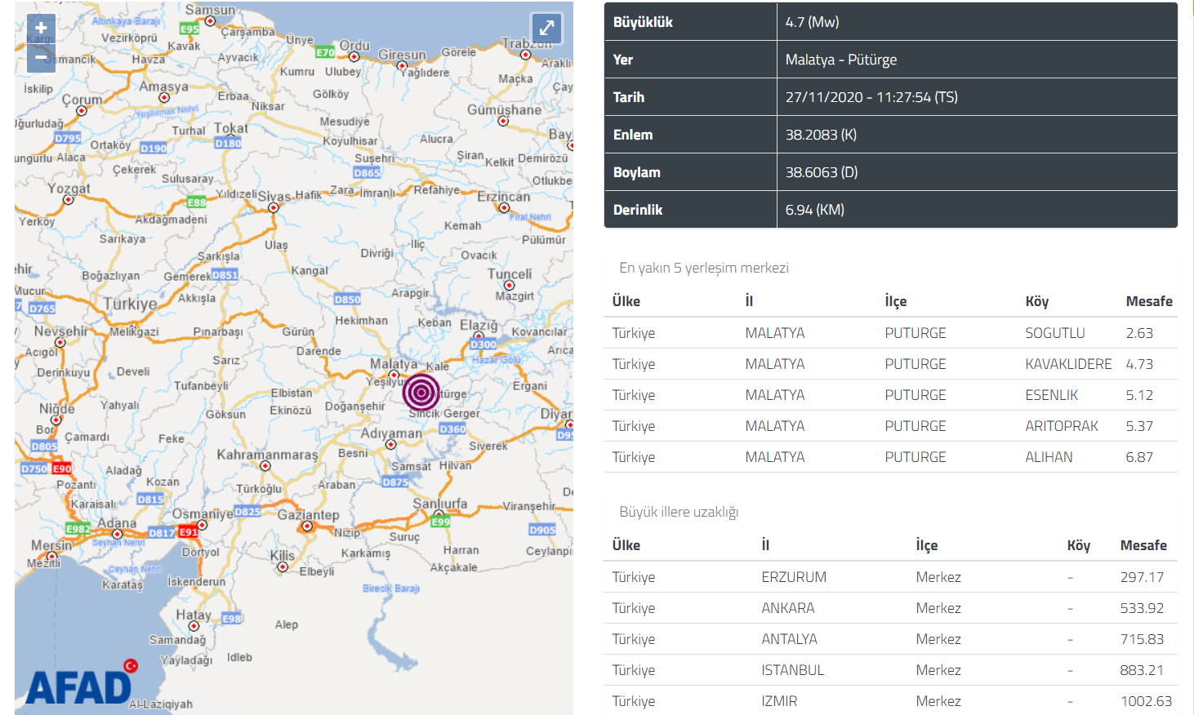Click the Mesafe column header of nearest settlements

(1148, 301)
